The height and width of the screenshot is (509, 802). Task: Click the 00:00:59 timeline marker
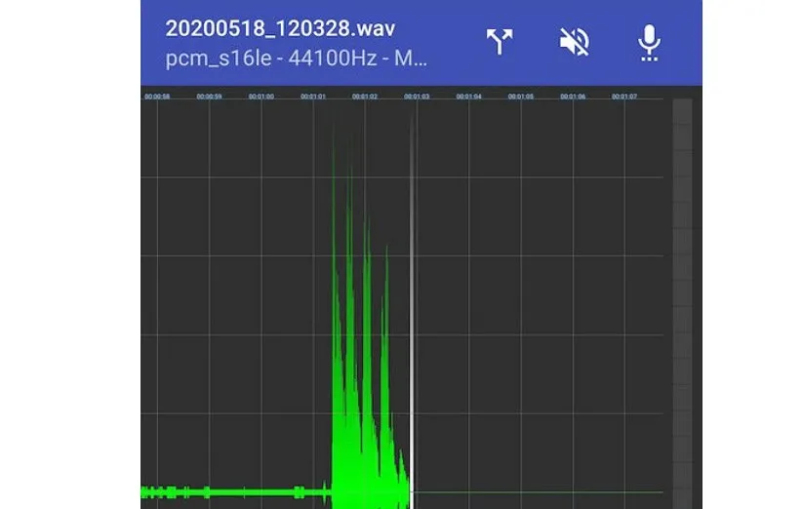pos(209,97)
